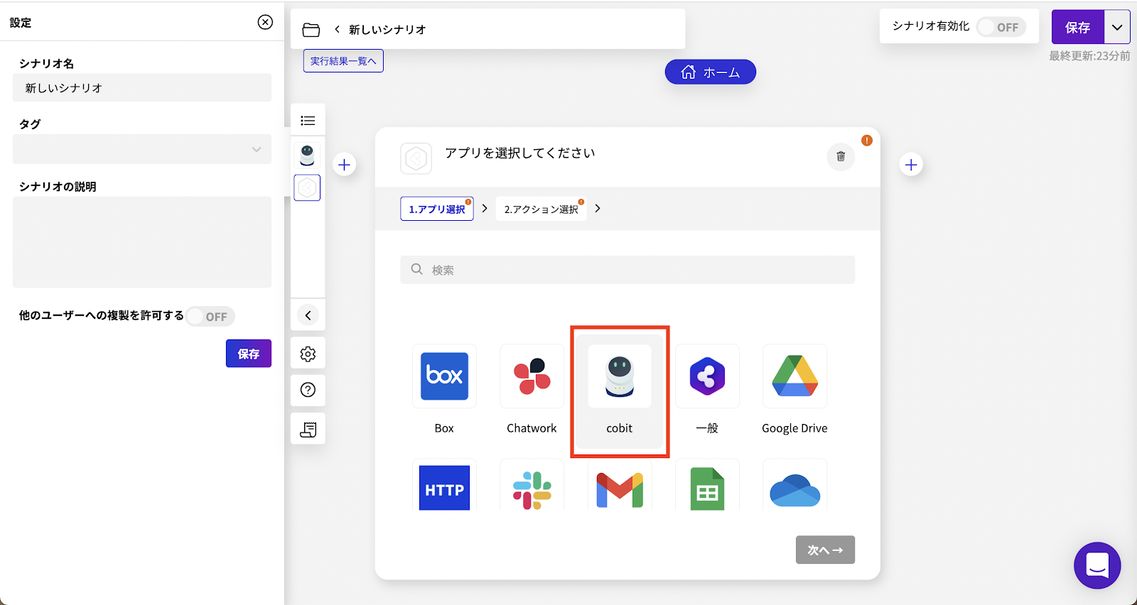Image resolution: width=1137 pixels, height=605 pixels.
Task: Switch to 2.アクション選択 tab
Action: 541,209
